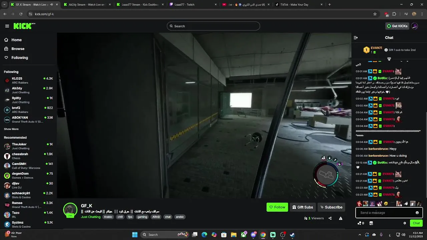This screenshot has width=427, height=240.
Task: Open user profile avatar menu
Action: pyautogui.click(x=415, y=26)
